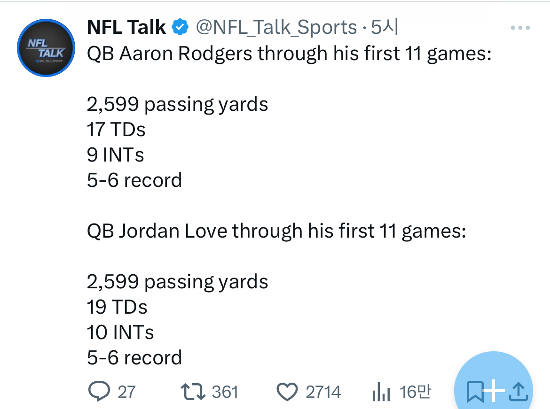Go to NFL Talk display name profile

(126, 28)
